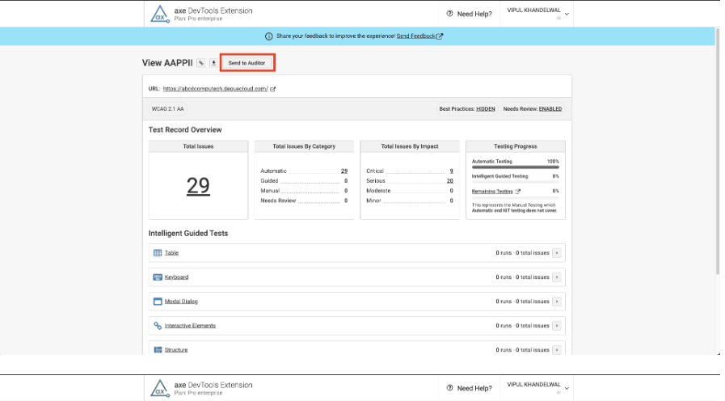Expand the Modal Dialog row arrow

(557, 302)
